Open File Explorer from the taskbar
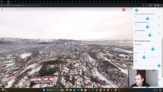The image size is (163, 92). tap(71, 90)
